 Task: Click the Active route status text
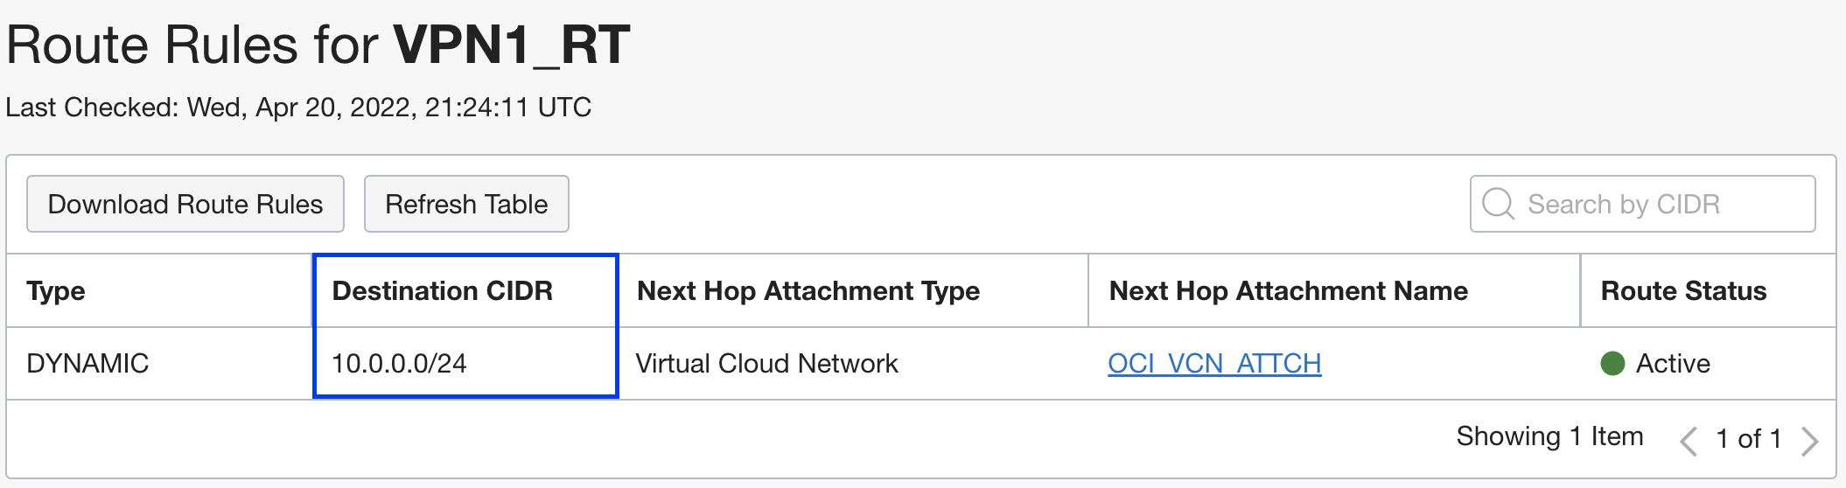click(1673, 364)
